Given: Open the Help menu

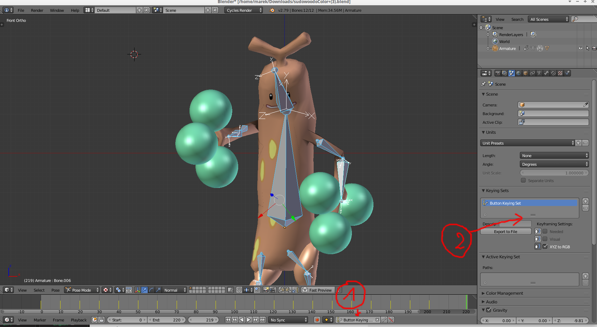Looking at the screenshot, I should pyautogui.click(x=75, y=10).
